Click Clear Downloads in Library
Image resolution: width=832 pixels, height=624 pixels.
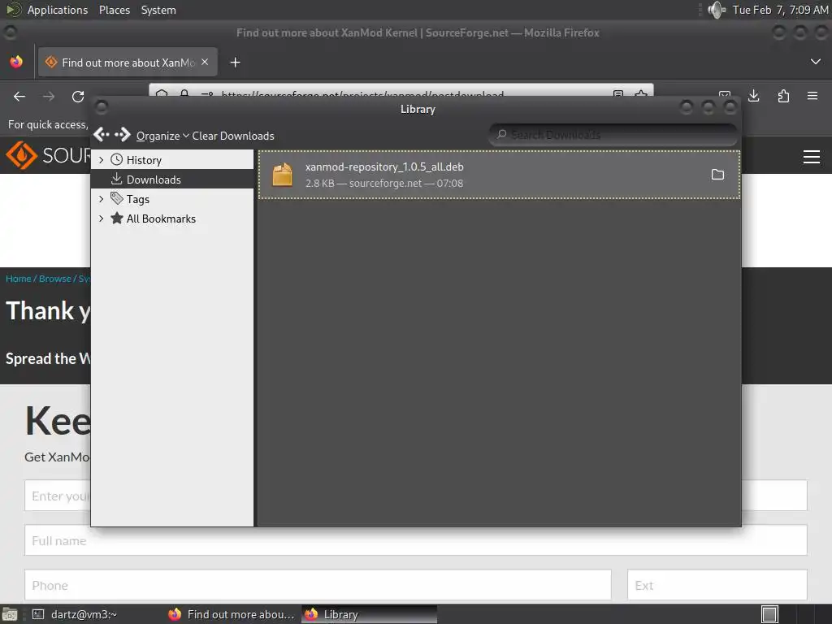(x=233, y=136)
